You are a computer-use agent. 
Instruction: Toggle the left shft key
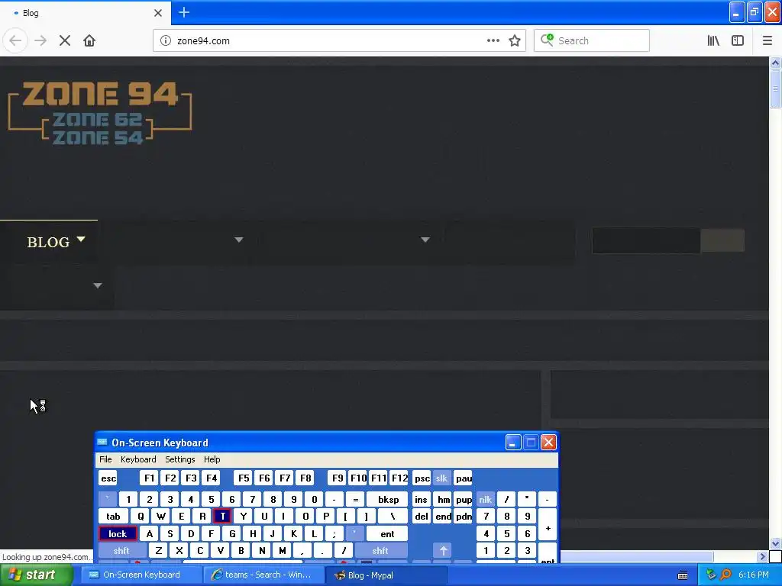pos(121,551)
